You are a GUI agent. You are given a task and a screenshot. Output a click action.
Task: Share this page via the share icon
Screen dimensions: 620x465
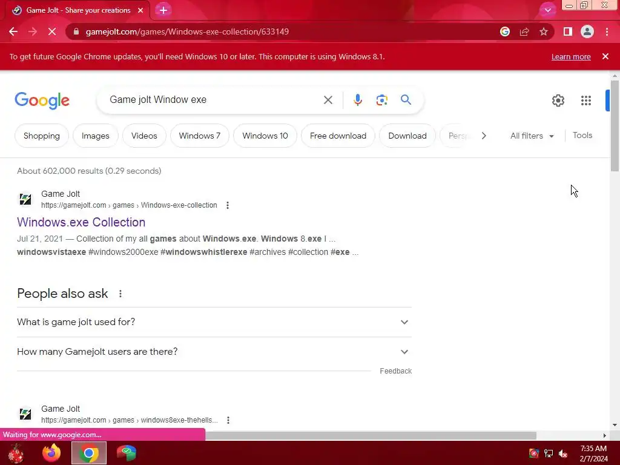[x=524, y=31]
